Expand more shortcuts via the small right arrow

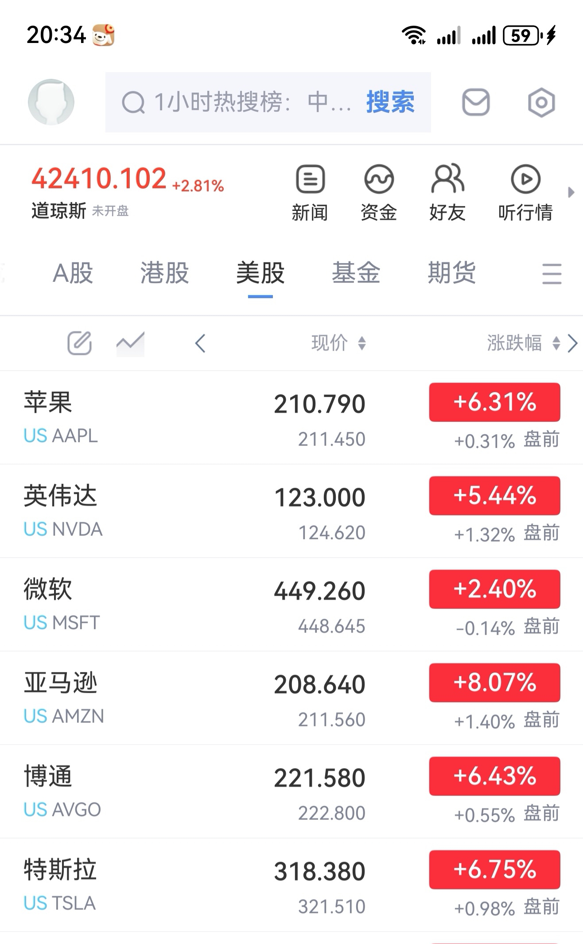point(571,192)
